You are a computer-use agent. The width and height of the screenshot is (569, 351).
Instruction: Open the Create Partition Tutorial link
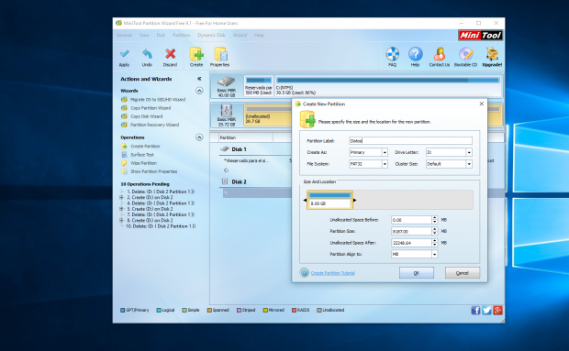coord(333,273)
